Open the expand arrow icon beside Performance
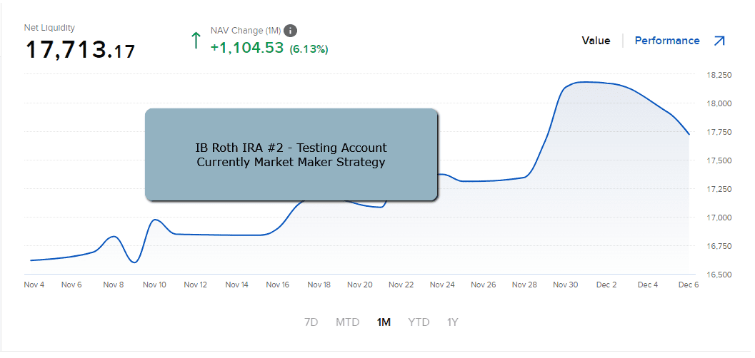 [x=719, y=41]
